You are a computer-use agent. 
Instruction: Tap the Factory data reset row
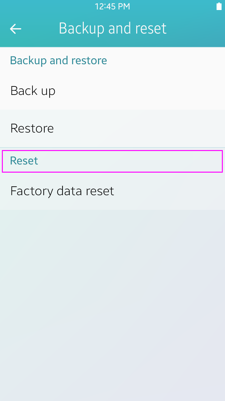[112, 191]
